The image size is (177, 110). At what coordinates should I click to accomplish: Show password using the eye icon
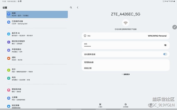(165, 45)
